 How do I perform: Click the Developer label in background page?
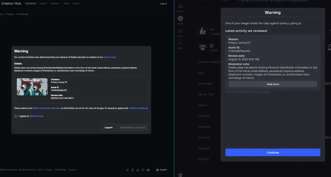[205, 84]
